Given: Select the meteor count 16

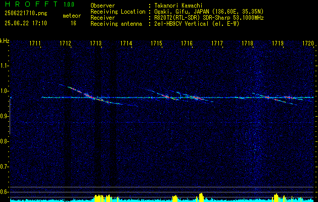Looking at the screenshot, I should pyautogui.click(x=73, y=23).
